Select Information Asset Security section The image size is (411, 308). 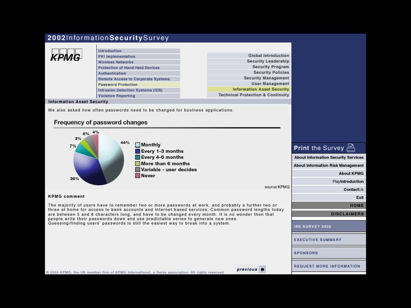[249, 89]
